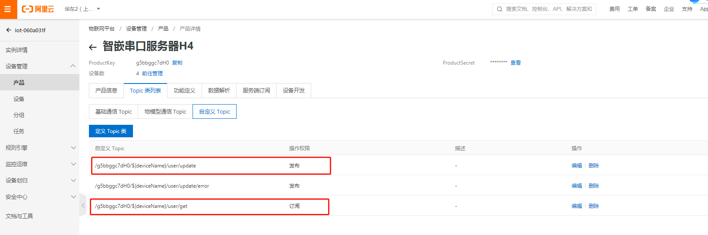Viewport: 708px width, 235px height.
Task: Expand the 规则引擎 menu section
Action: (73, 148)
